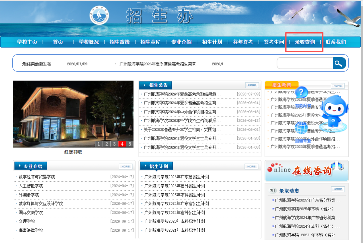Click the 红堡书吧 slideshow image
This screenshot has height=243, width=363.
coord(73,114)
